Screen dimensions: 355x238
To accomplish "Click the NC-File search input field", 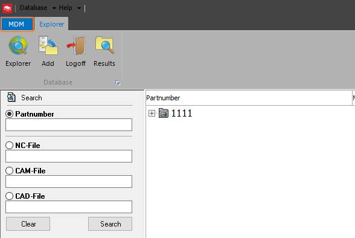I will [x=69, y=156].
